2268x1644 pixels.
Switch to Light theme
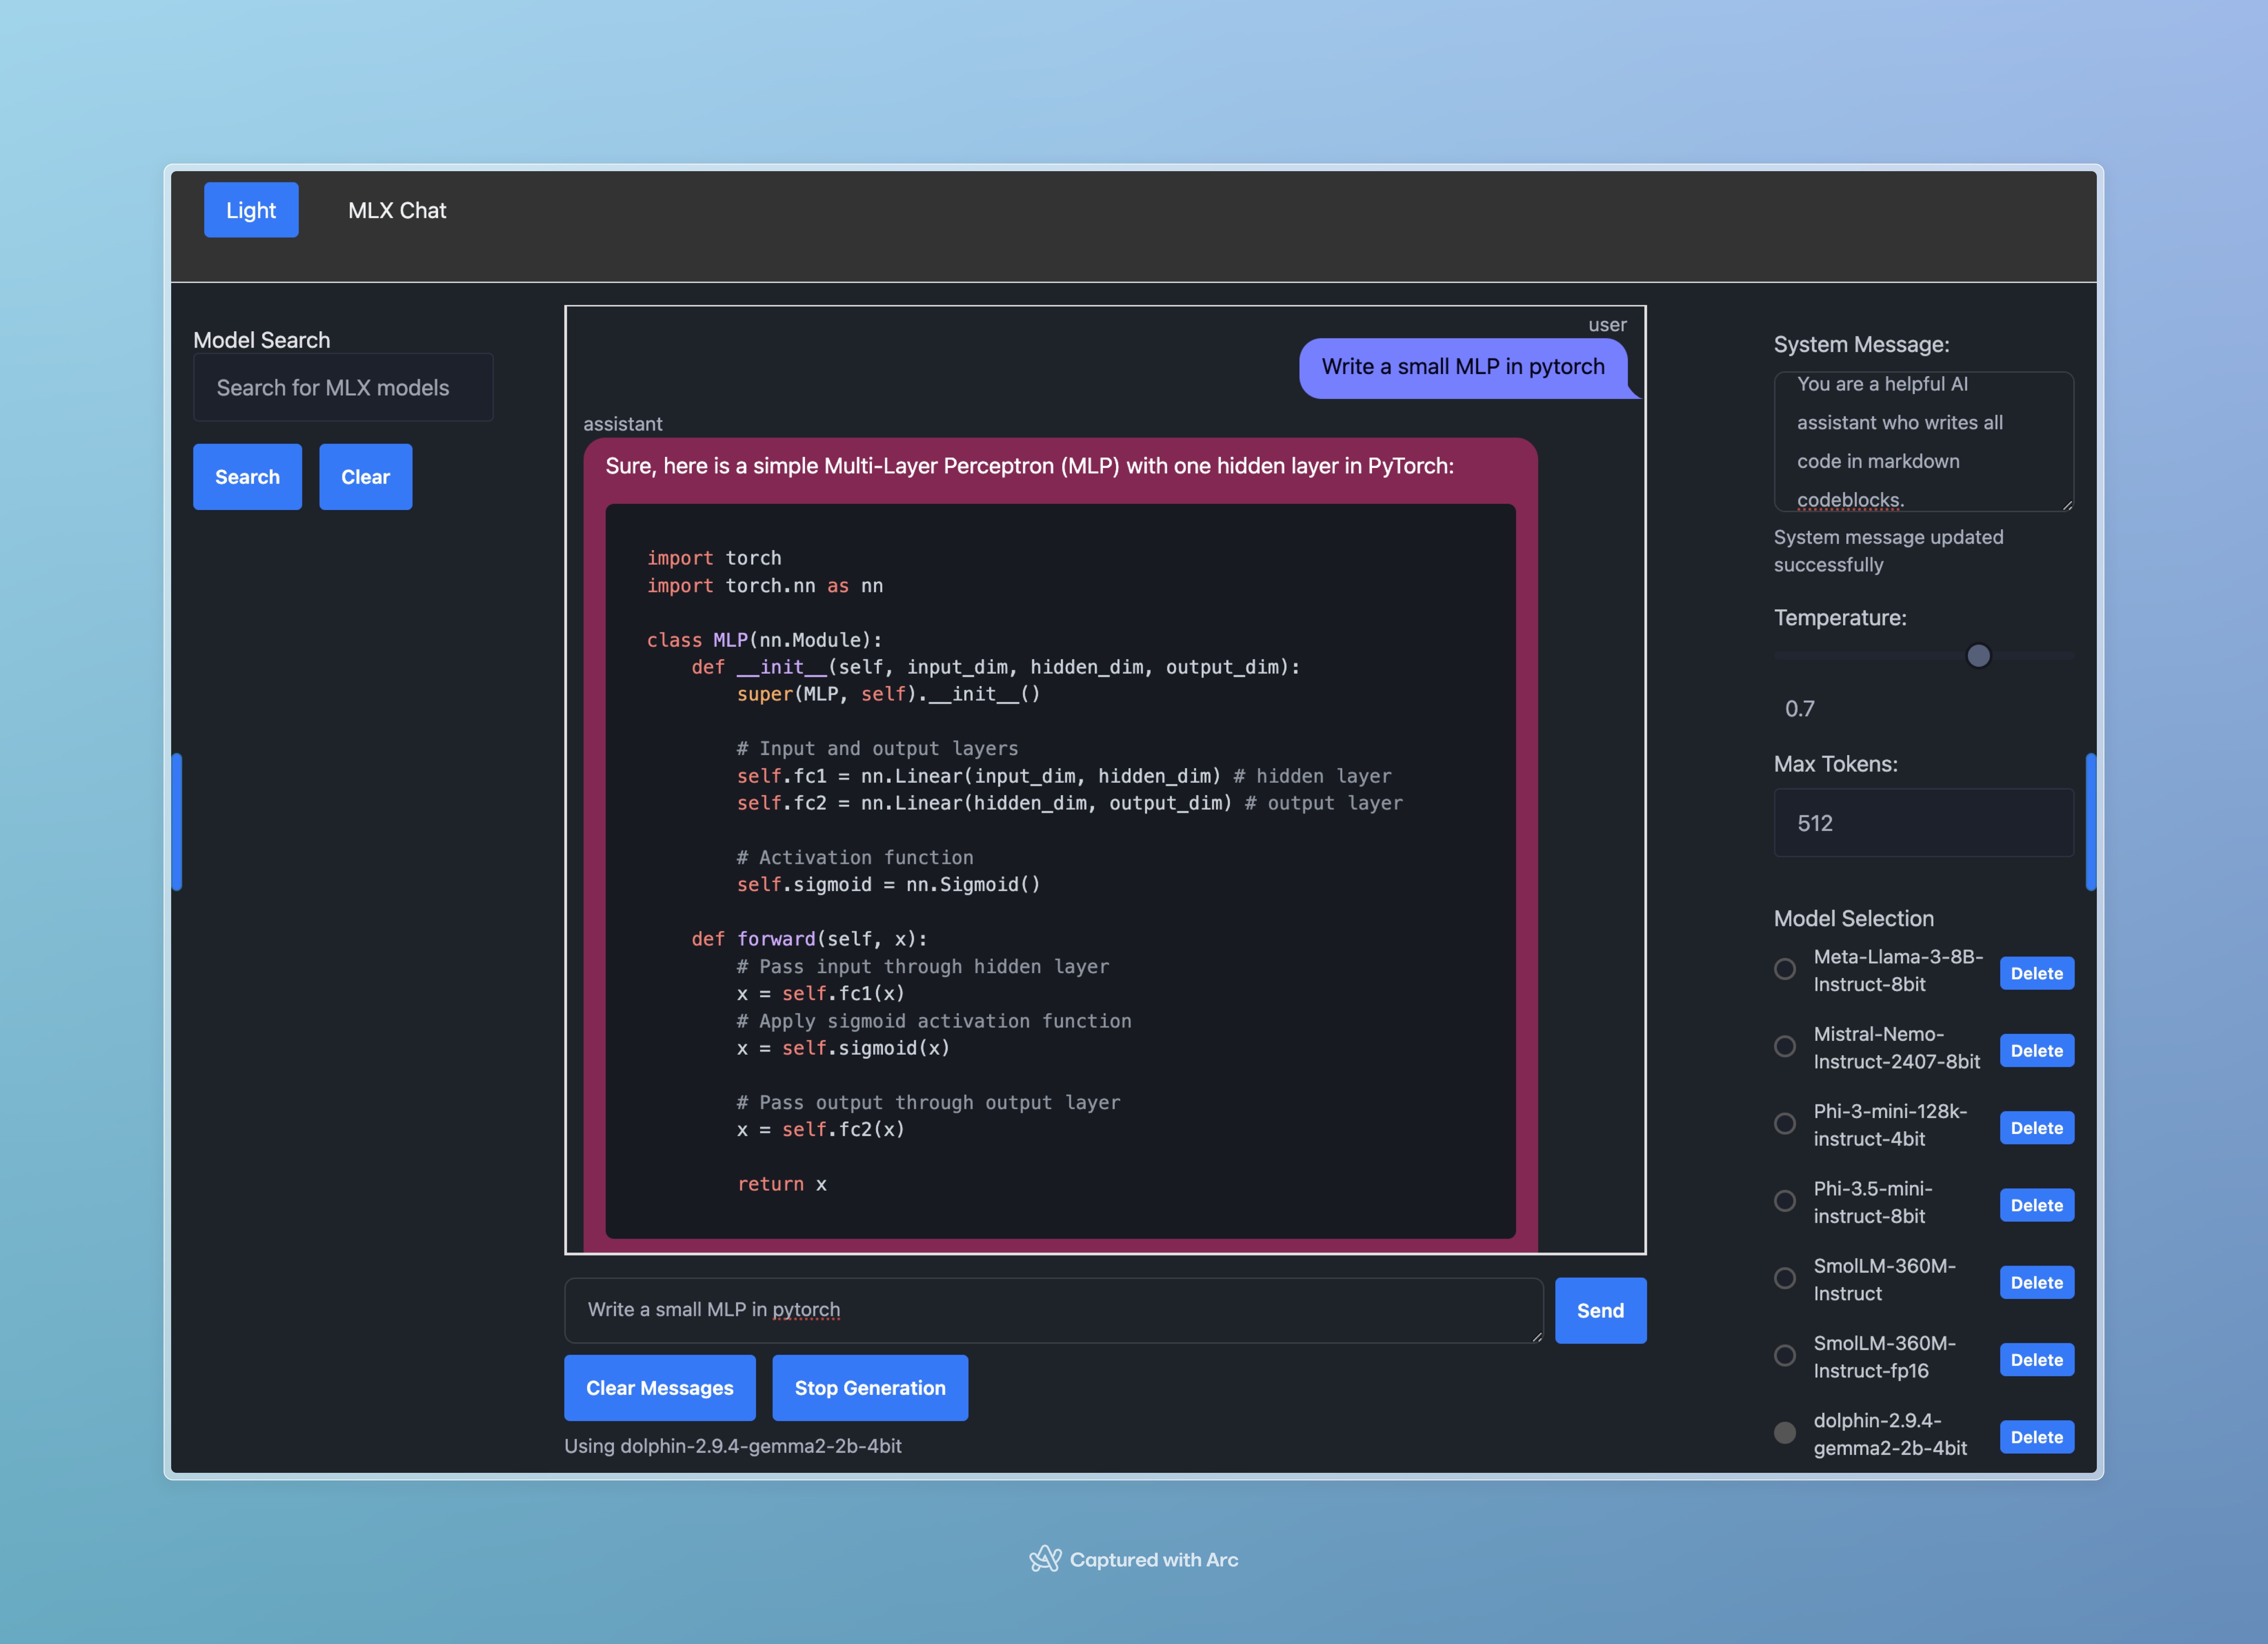coord(251,210)
